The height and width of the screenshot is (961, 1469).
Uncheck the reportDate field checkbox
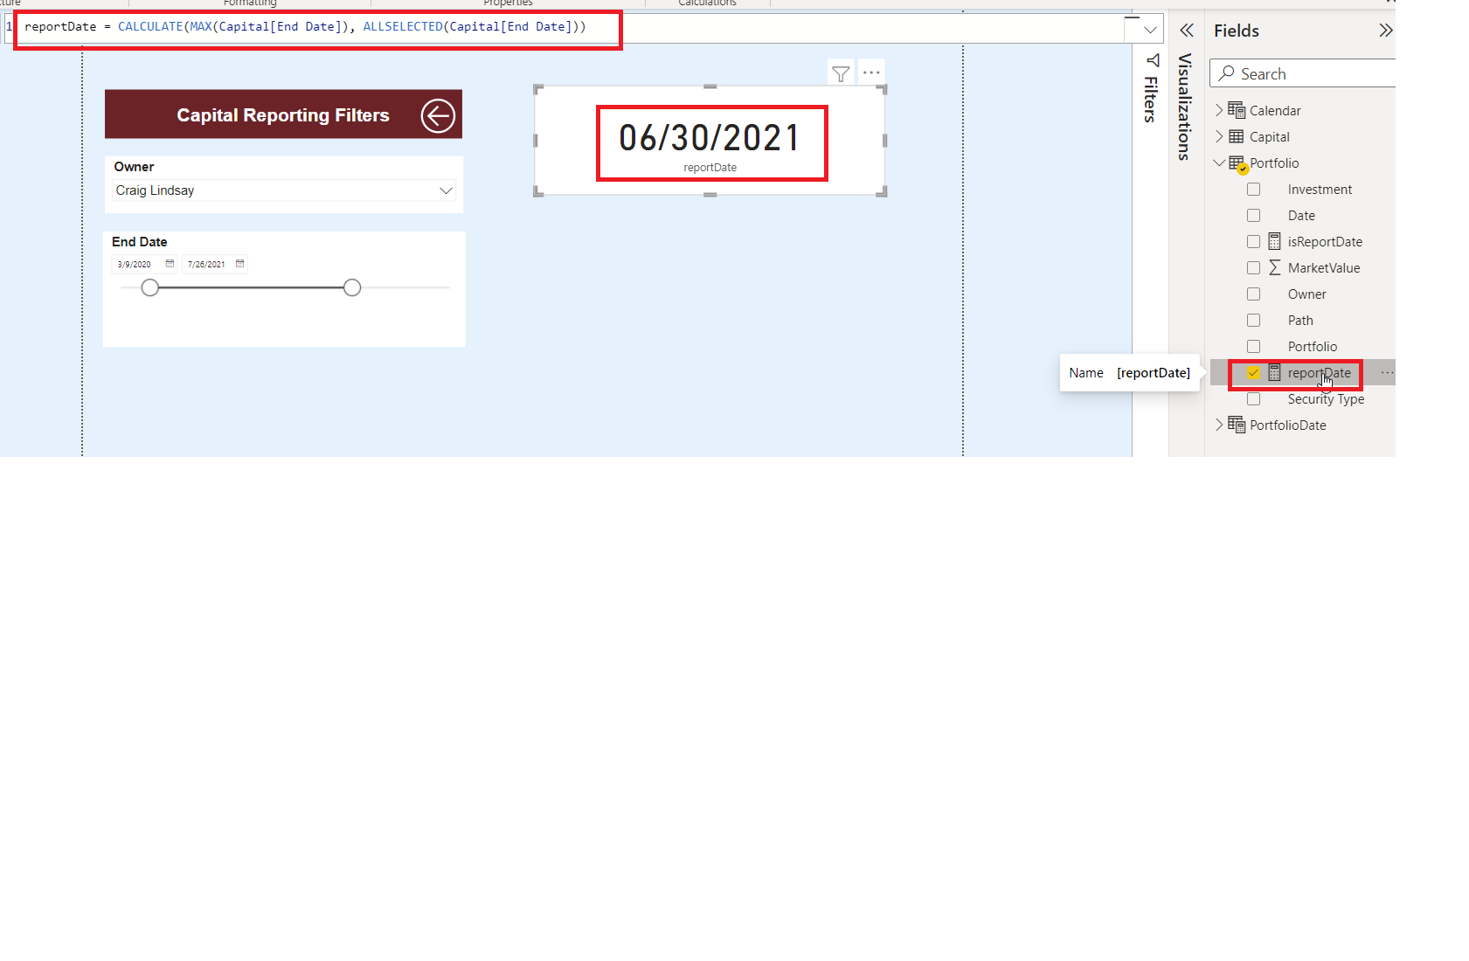[x=1253, y=373]
